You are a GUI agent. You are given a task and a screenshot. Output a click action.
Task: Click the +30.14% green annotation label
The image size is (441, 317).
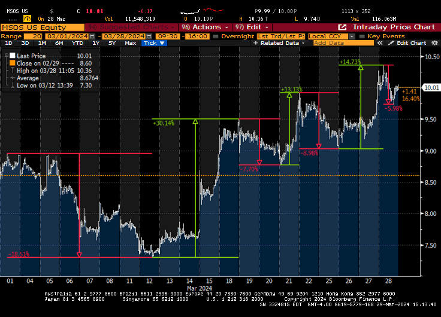coord(164,123)
